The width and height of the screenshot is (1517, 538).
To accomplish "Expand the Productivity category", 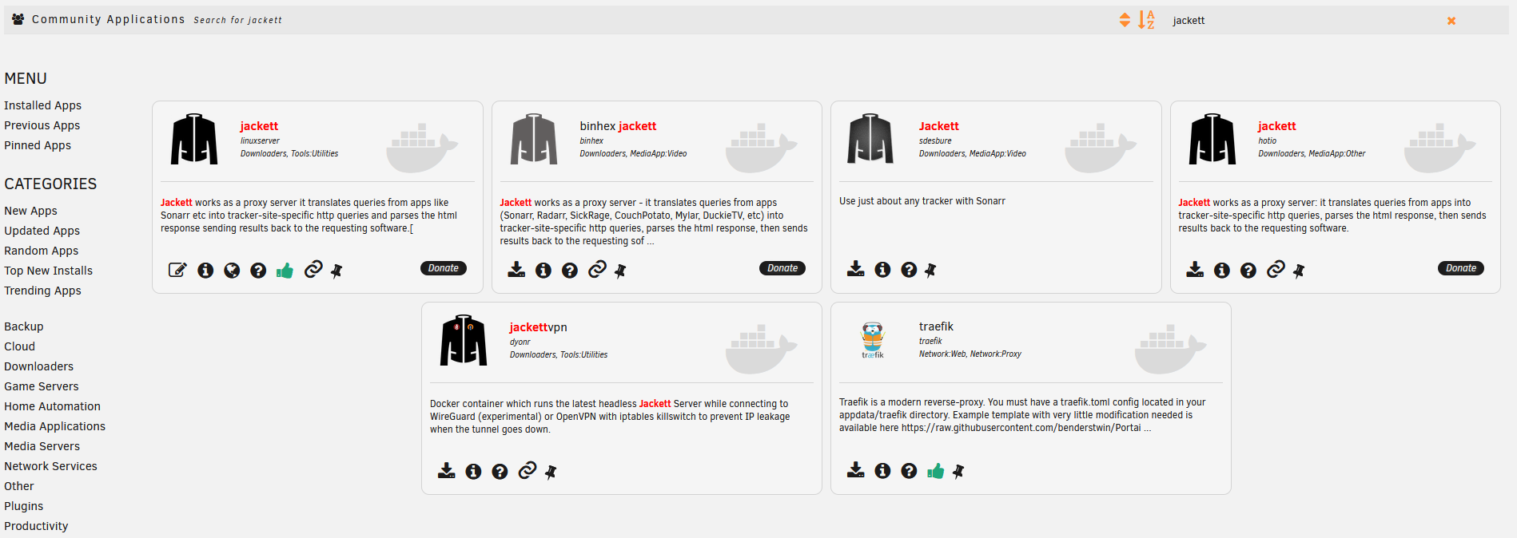I will (x=36, y=526).
